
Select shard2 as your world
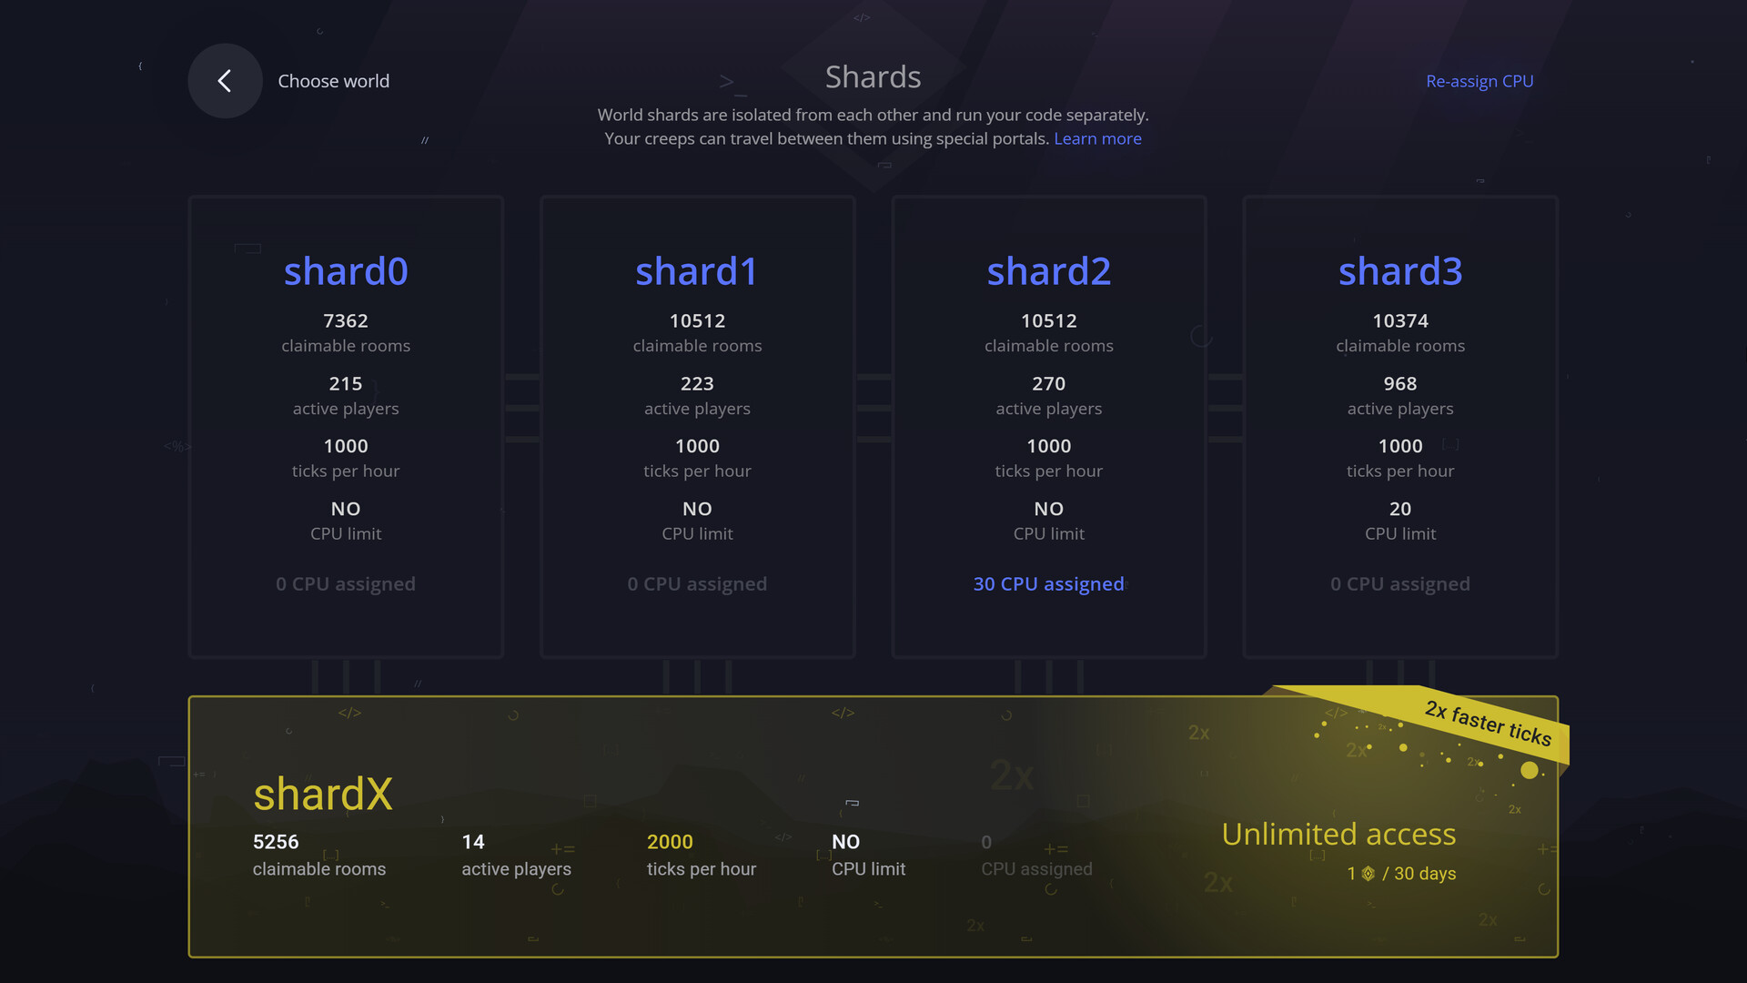pos(1048,271)
